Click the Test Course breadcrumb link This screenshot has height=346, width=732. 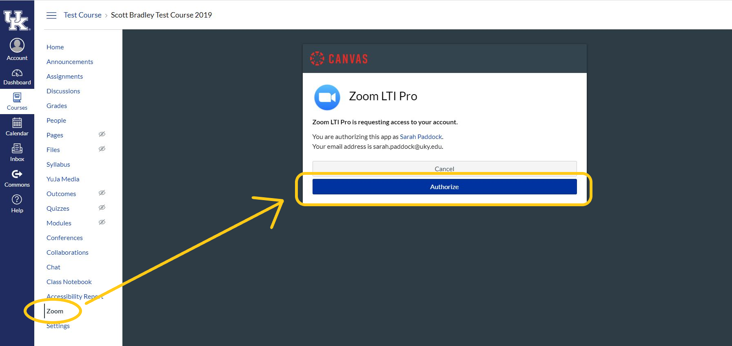pyautogui.click(x=82, y=15)
